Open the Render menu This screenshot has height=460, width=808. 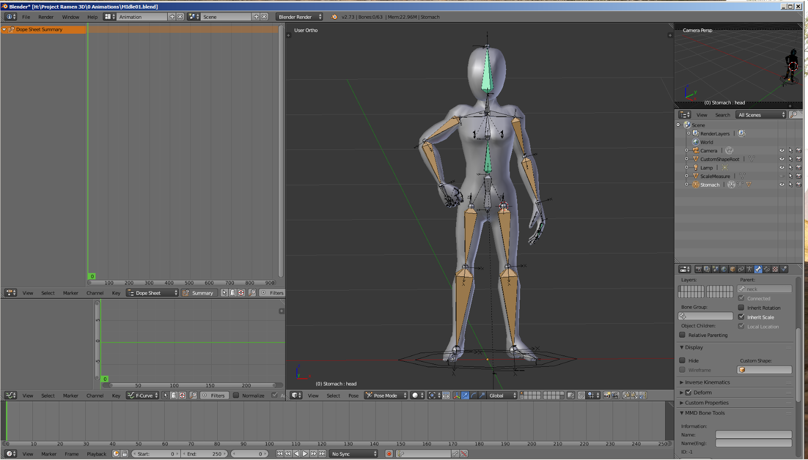point(46,17)
